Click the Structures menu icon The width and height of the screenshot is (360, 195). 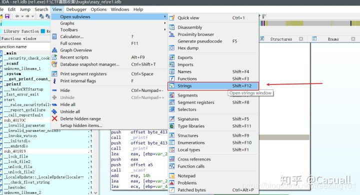pos(171,135)
